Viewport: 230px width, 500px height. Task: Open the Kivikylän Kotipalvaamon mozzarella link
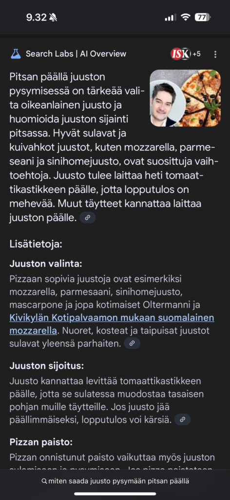(112, 324)
